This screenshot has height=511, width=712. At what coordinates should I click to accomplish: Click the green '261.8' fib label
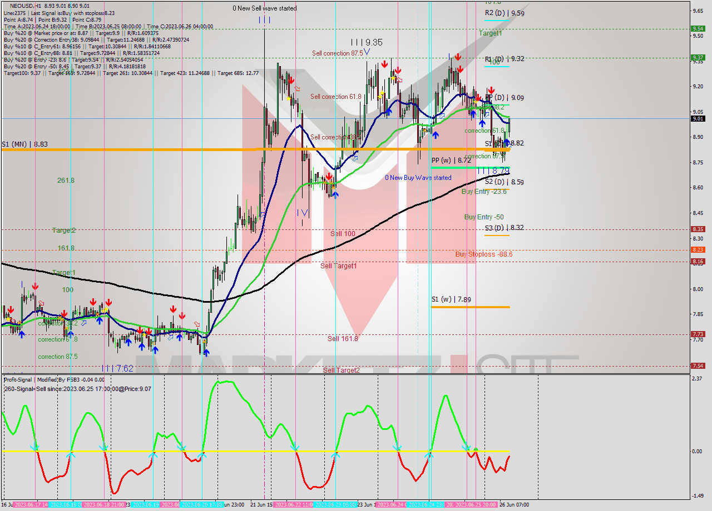click(66, 181)
